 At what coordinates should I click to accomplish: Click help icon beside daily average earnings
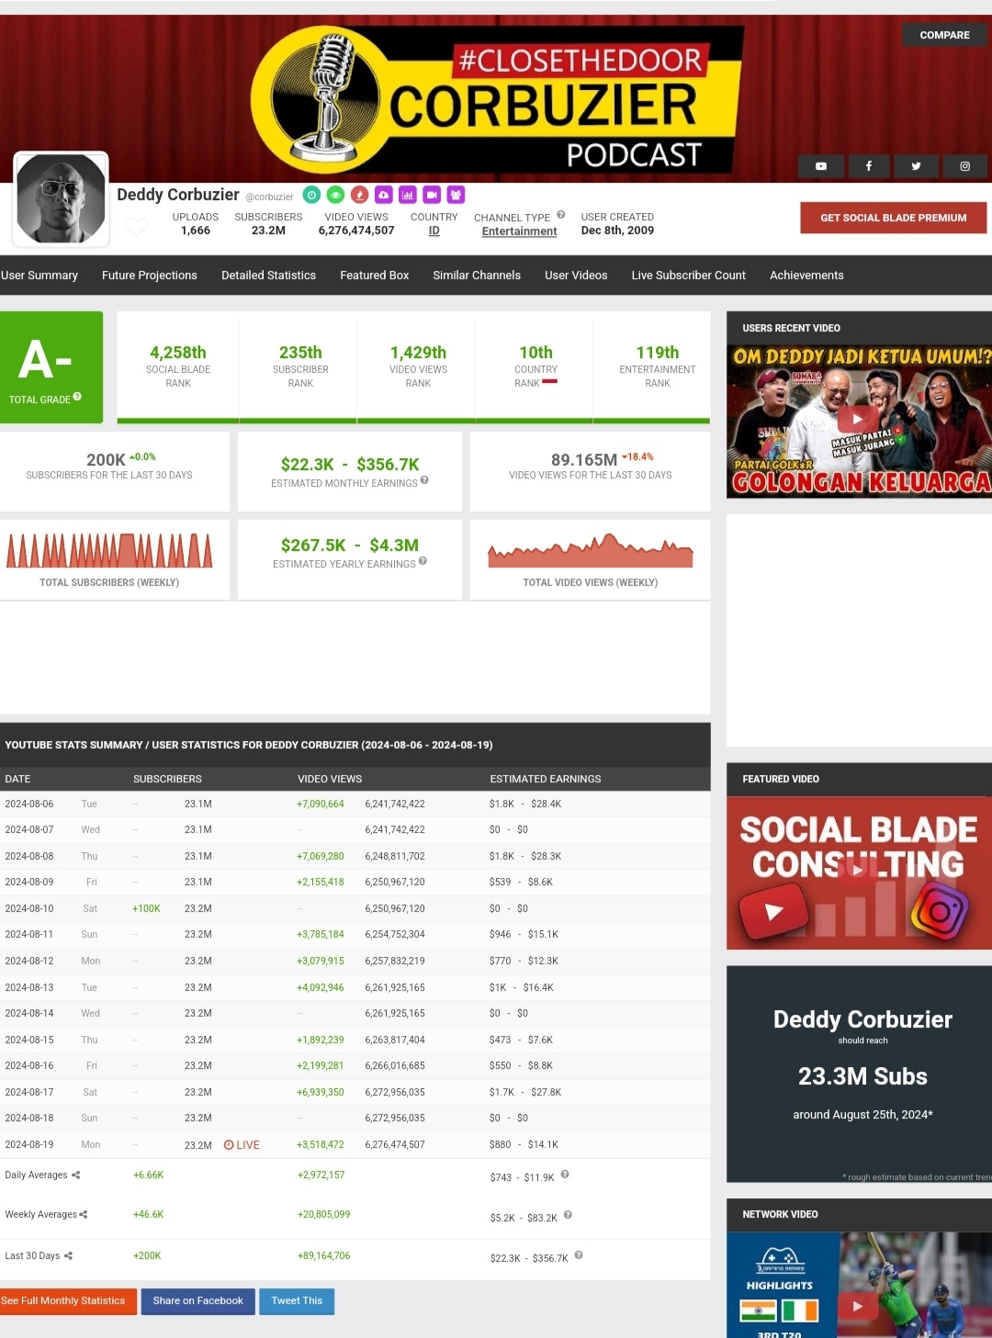pos(565,1175)
